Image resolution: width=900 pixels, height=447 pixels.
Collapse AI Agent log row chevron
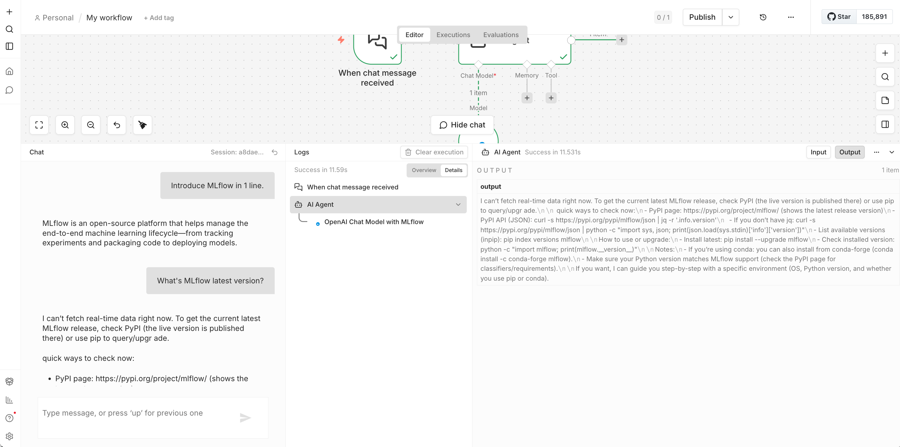458,204
